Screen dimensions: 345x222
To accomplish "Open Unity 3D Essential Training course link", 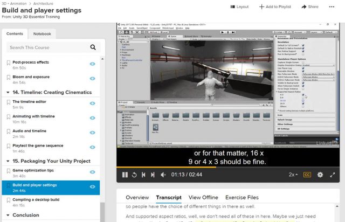I will point(36,17).
